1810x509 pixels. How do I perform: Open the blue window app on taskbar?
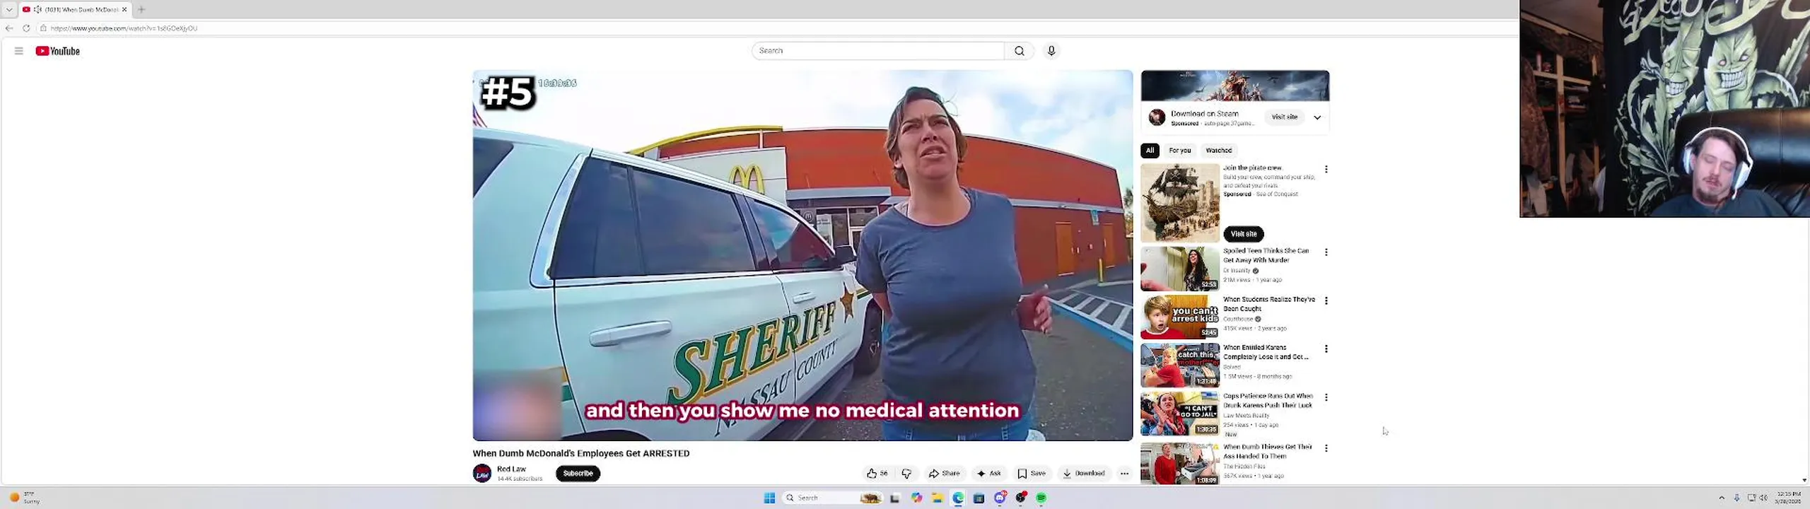point(979,498)
